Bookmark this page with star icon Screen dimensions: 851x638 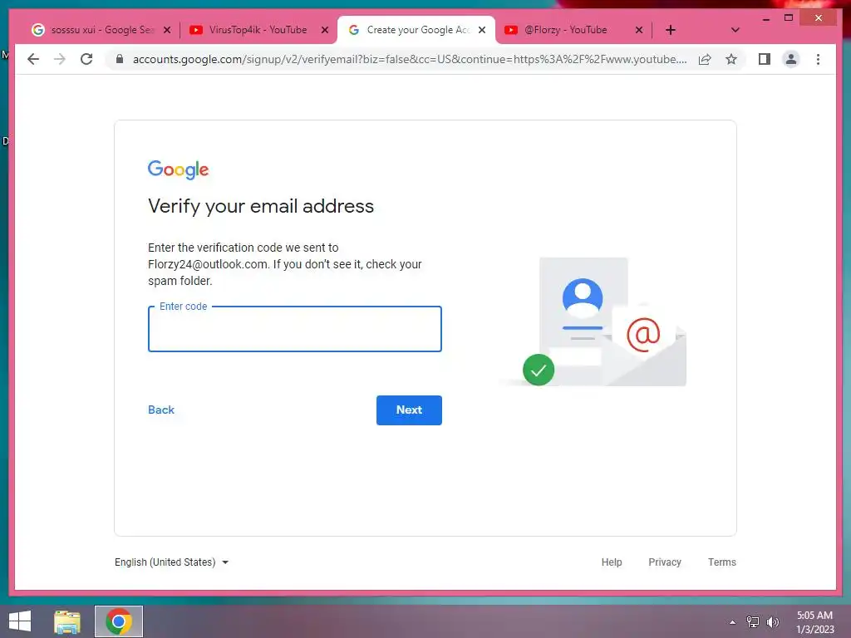(731, 59)
